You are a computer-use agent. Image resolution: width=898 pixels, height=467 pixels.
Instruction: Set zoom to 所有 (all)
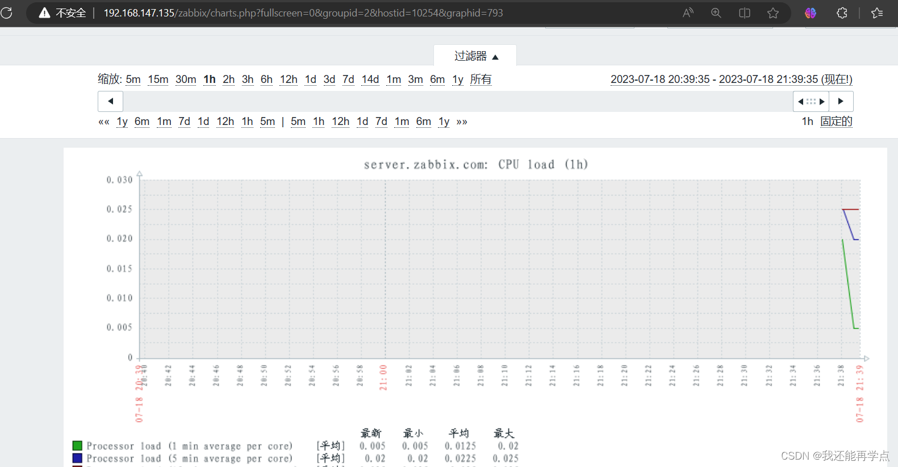click(x=481, y=79)
